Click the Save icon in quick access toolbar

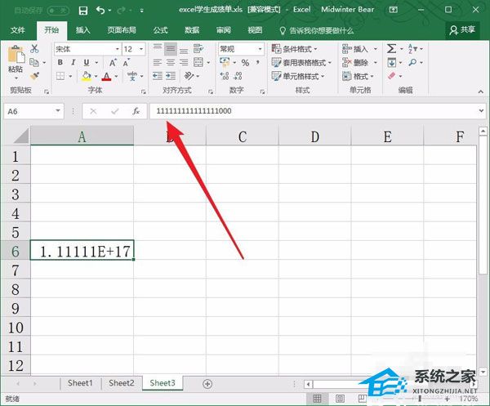click(x=83, y=11)
